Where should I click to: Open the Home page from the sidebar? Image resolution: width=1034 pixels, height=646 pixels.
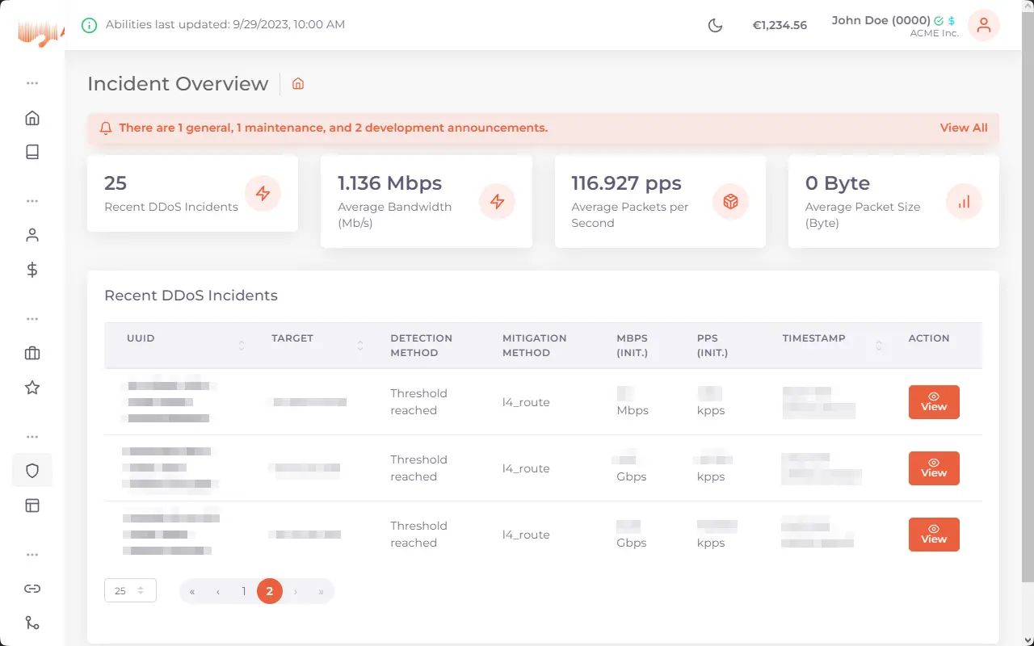[x=32, y=117]
